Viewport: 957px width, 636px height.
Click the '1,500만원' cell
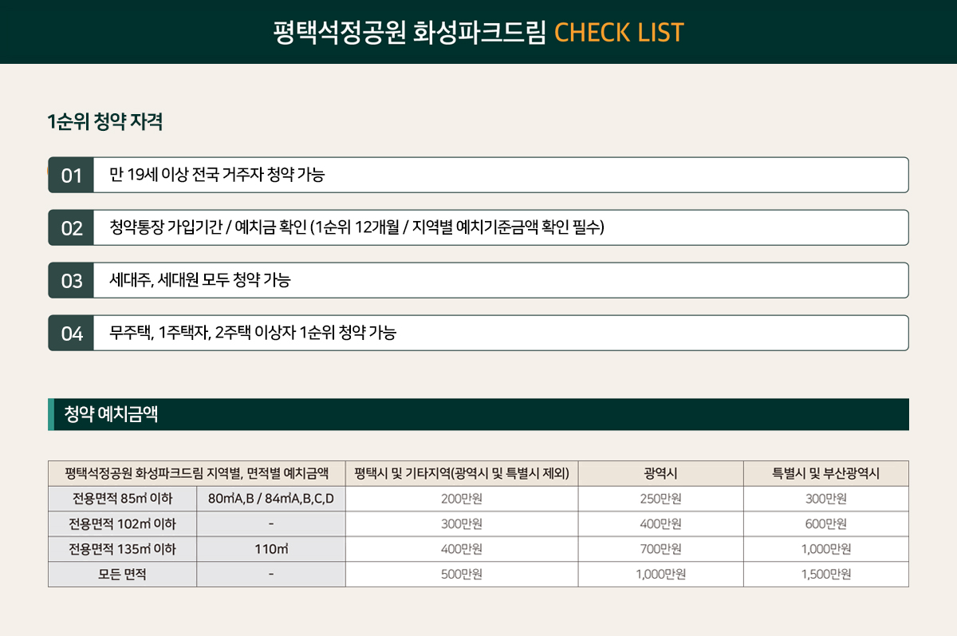pos(826,575)
